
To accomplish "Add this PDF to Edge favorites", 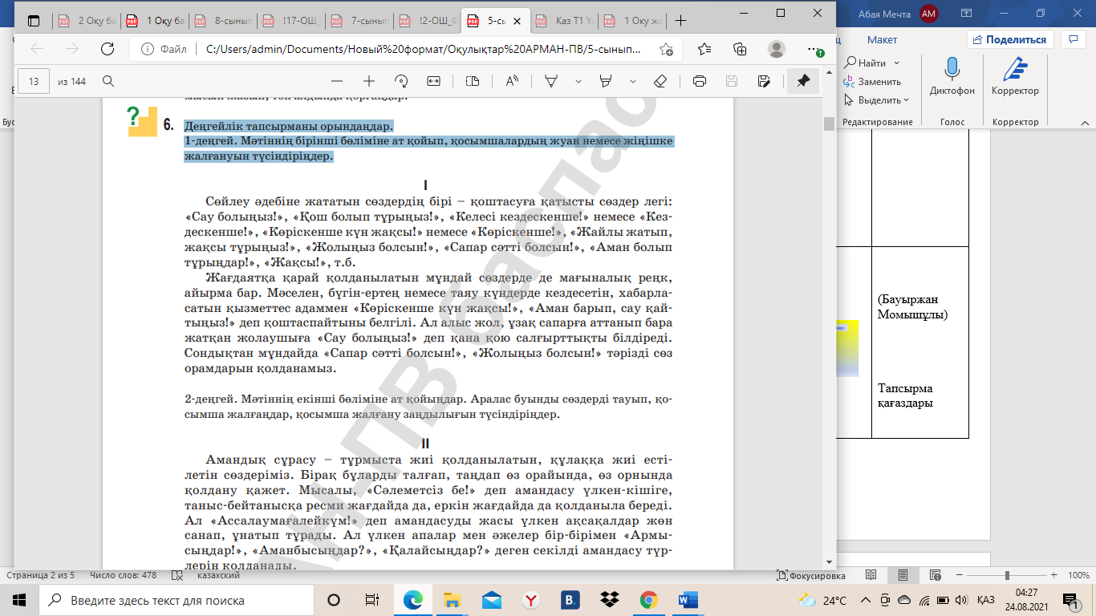I will tap(666, 49).
